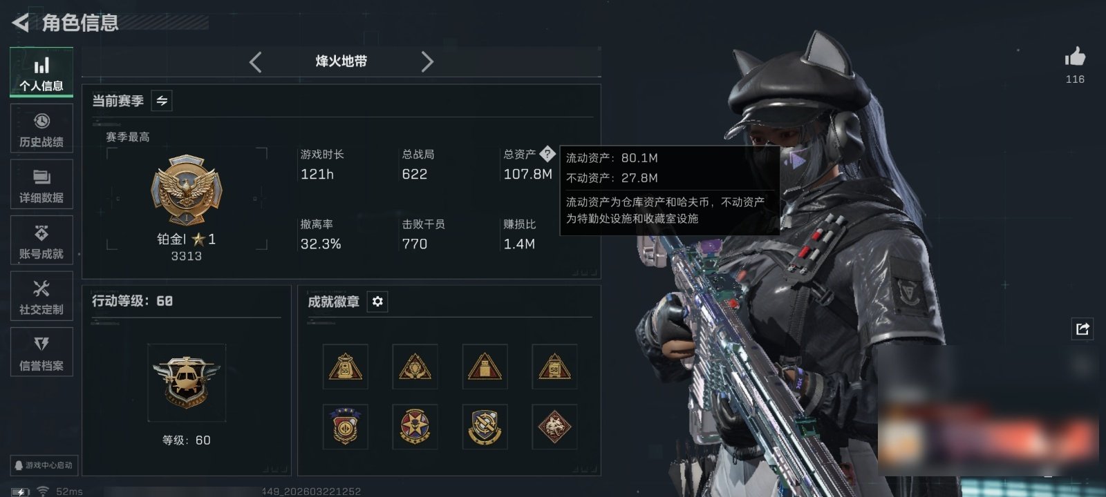The image size is (1106, 497).
Task: Click the question mark beside 总资产
Action: tap(547, 154)
